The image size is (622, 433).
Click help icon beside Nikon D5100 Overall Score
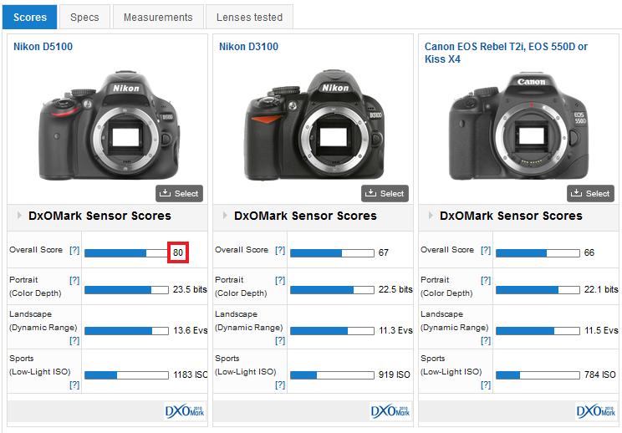(74, 251)
